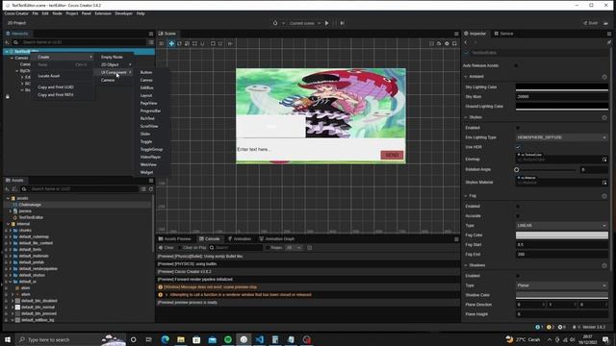
Task: Expand the default_cubemap folder in Assets
Action: 11,237
